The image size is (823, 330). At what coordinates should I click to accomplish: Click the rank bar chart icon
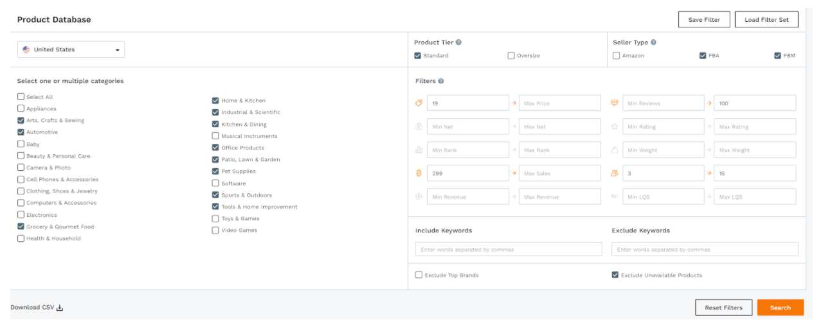419,150
